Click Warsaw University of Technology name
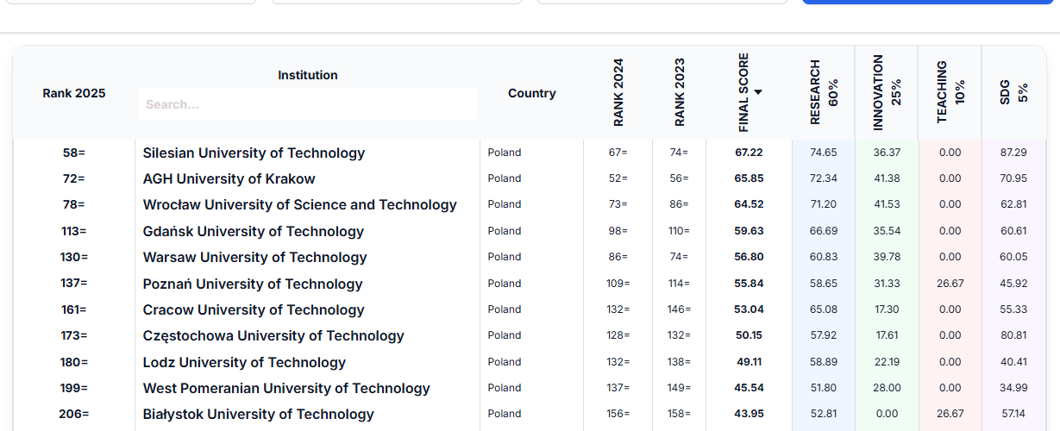The height and width of the screenshot is (431, 1060). point(254,257)
